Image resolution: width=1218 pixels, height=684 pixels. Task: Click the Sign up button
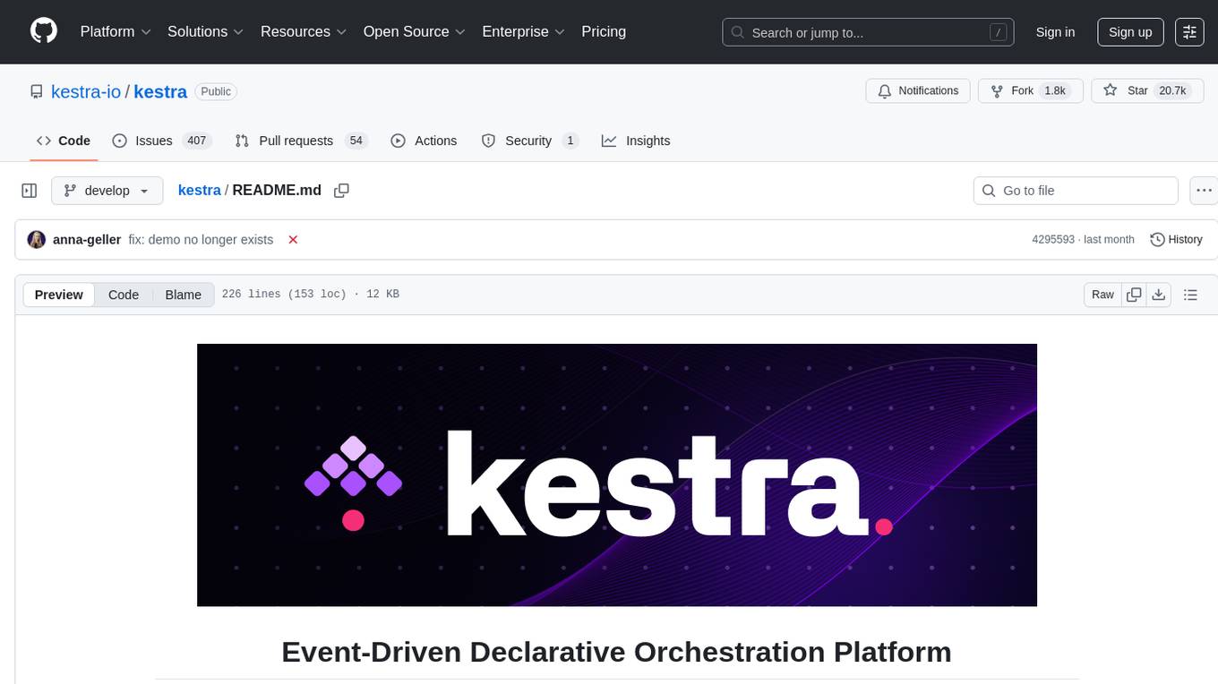click(x=1130, y=32)
